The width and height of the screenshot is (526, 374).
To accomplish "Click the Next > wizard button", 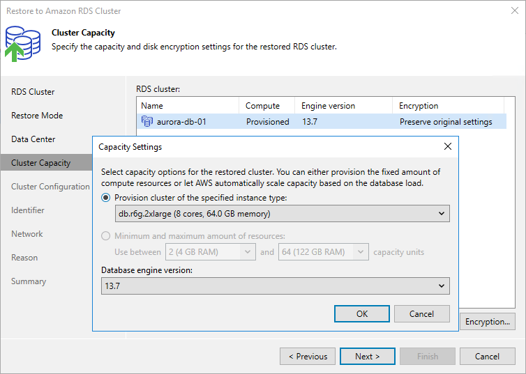I will pos(368,357).
